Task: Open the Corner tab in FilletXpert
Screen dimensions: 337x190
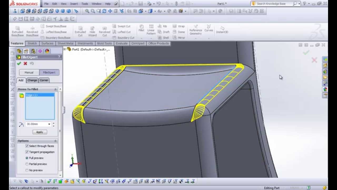Action: pyautogui.click(x=44, y=80)
